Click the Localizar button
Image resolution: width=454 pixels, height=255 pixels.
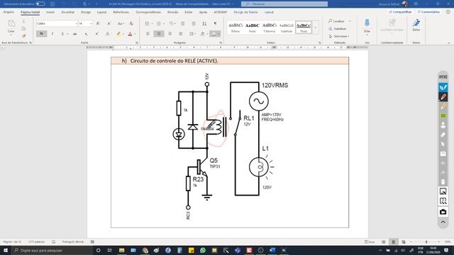pos(336,21)
